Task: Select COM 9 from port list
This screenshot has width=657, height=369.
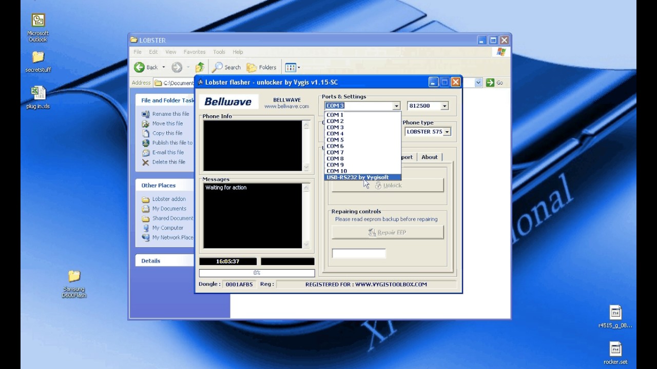Action: [363, 165]
